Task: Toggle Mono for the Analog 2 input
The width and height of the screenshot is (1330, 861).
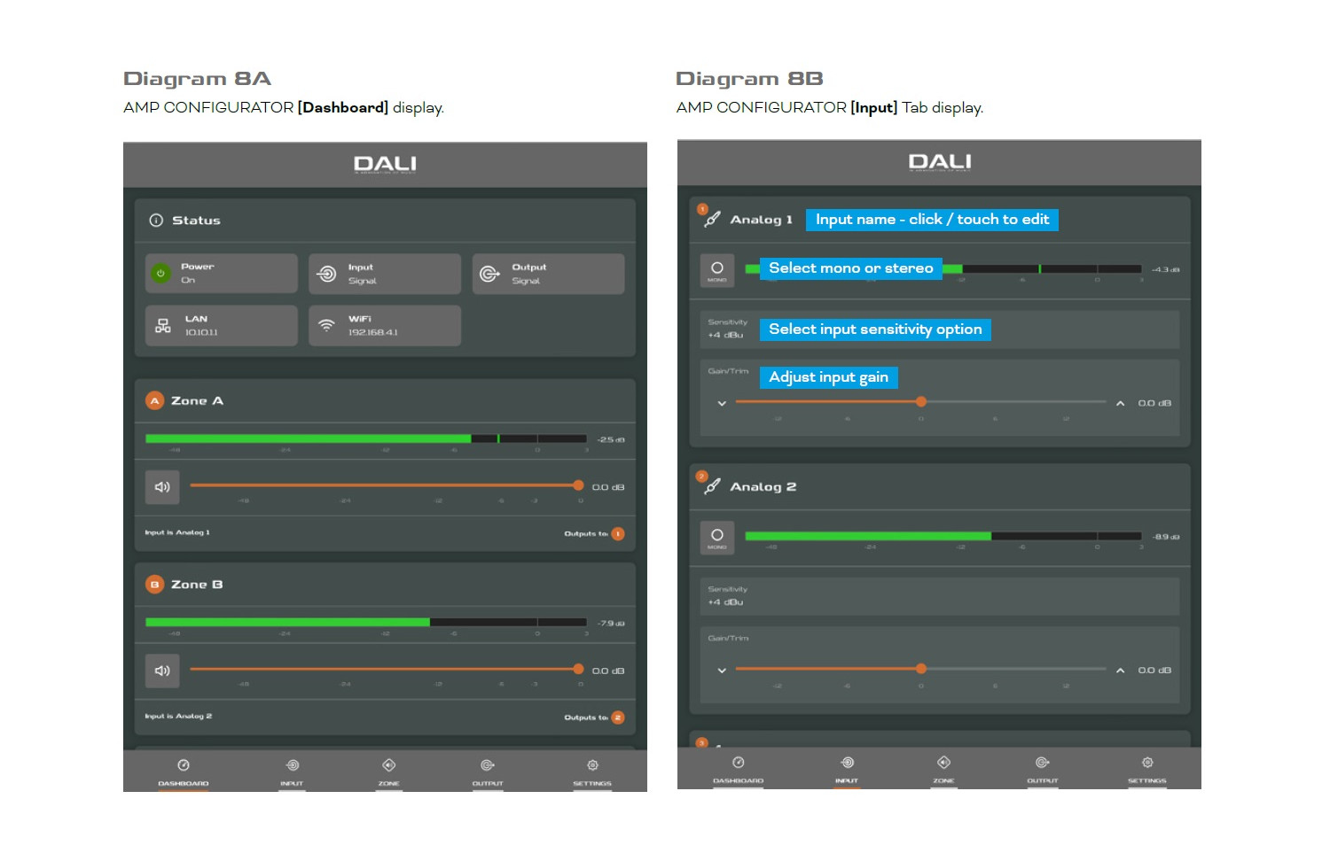Action: (x=717, y=538)
